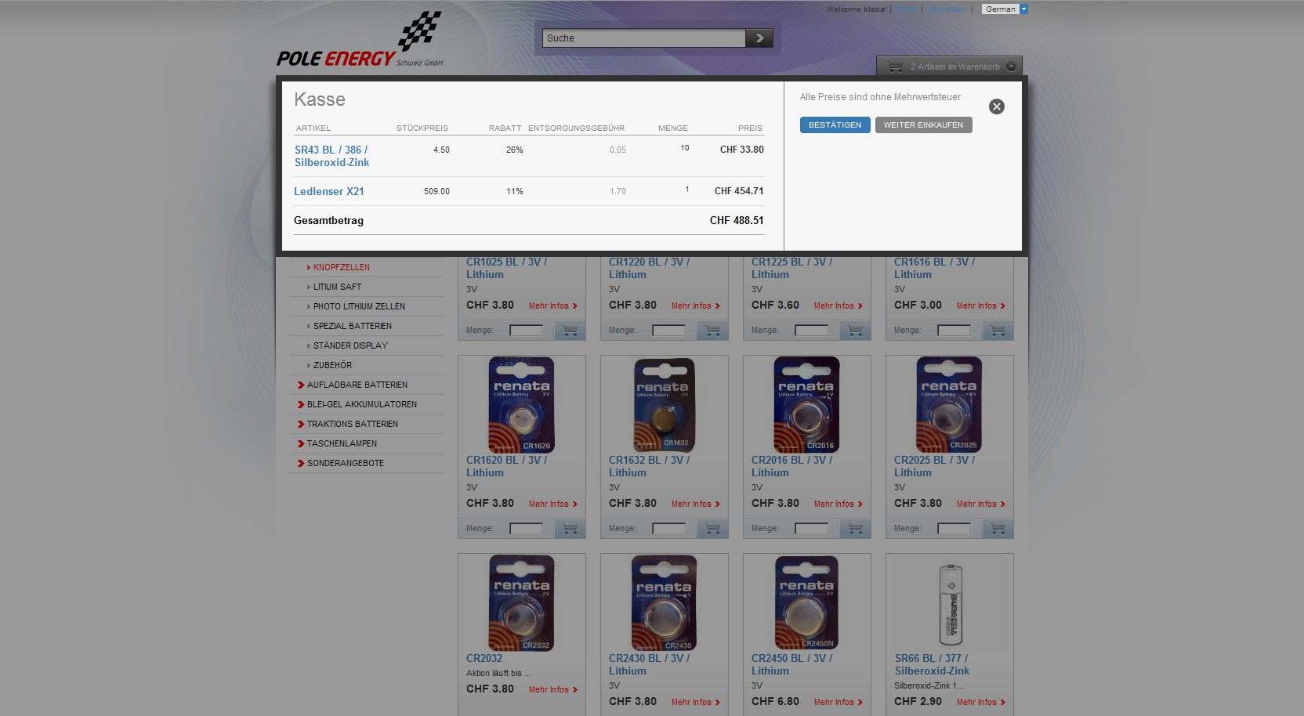This screenshot has height=716, width=1304.
Task: Add CR1220 BL to cart via cart icon
Action: tap(712, 331)
